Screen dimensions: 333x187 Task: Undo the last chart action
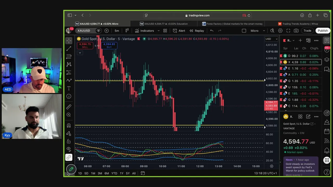(x=212, y=31)
